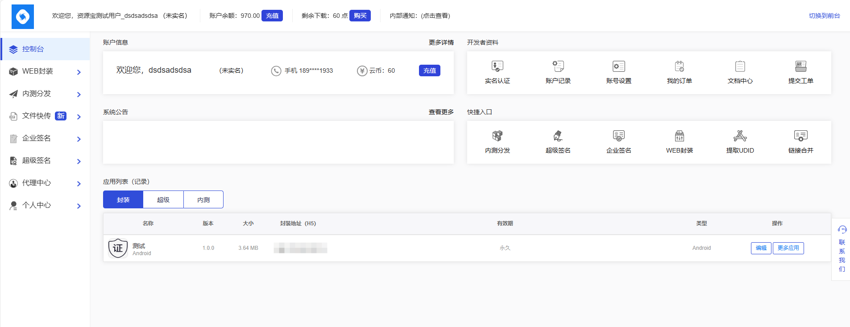Image resolution: width=850 pixels, height=327 pixels.
Task: Open 更多详情 for account info
Action: pyautogui.click(x=441, y=42)
